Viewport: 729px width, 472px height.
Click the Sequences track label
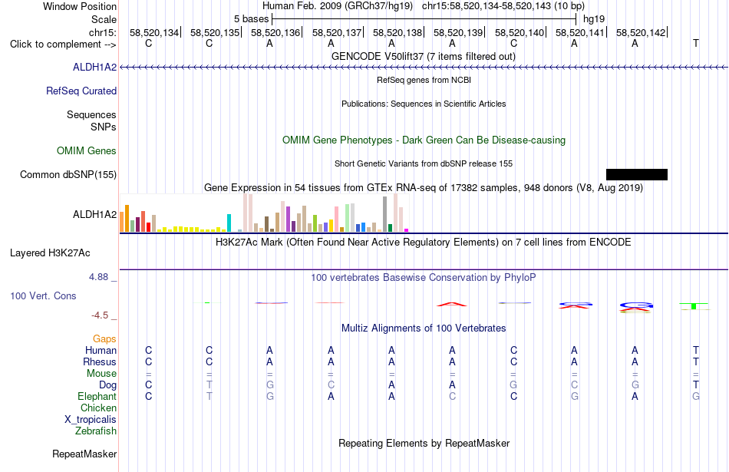[x=91, y=114]
